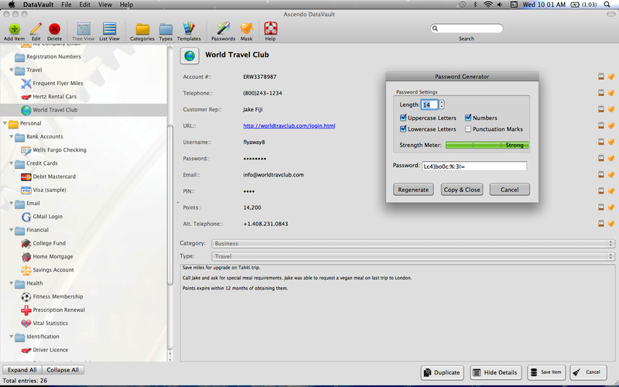This screenshot has height=387, width=619.
Task: Open Help from the toolbar
Action: click(270, 29)
